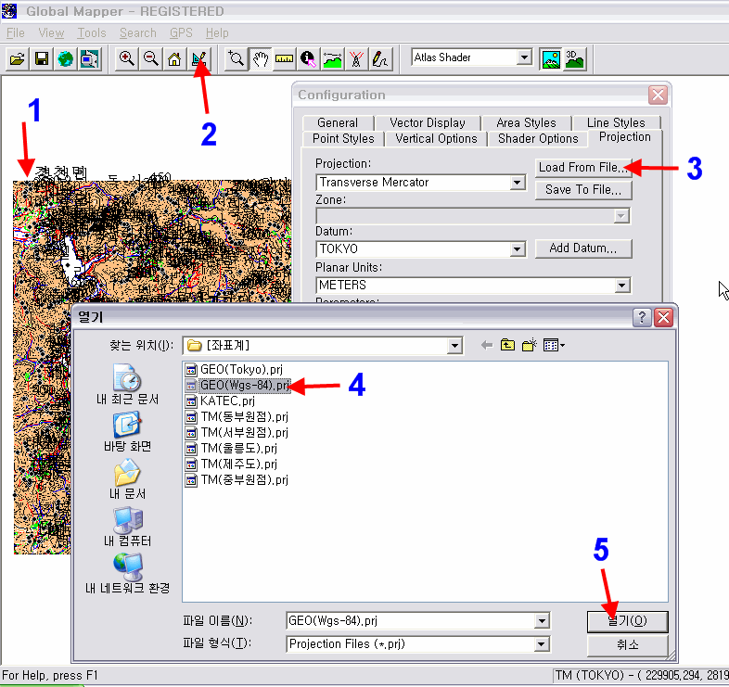The width and height of the screenshot is (729, 687).
Task: Expand the Projection Transverse Mercator dropdown
Action: (517, 183)
